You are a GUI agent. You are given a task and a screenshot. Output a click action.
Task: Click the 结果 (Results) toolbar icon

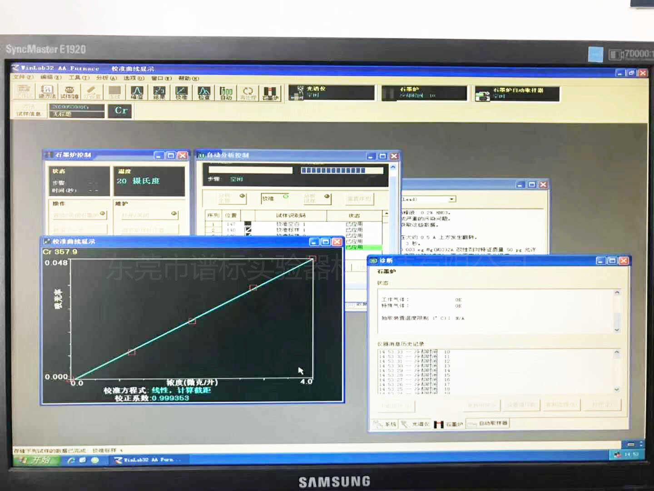tap(159, 92)
